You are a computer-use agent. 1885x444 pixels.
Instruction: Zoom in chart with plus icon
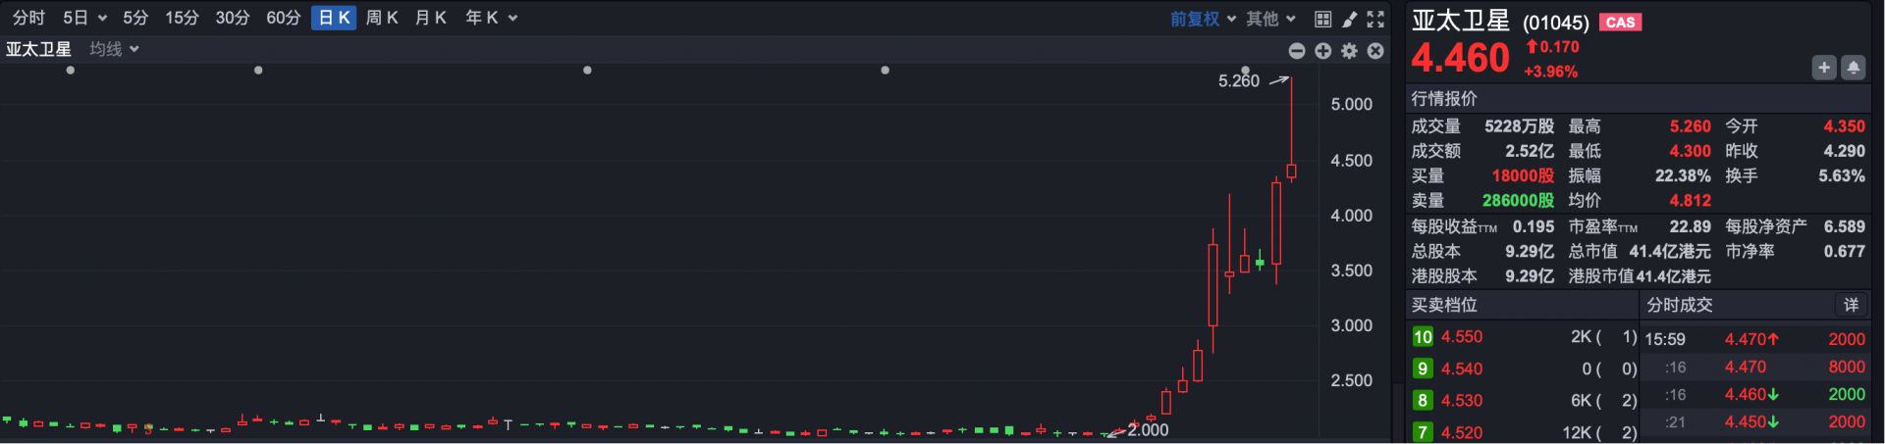coord(1323,51)
